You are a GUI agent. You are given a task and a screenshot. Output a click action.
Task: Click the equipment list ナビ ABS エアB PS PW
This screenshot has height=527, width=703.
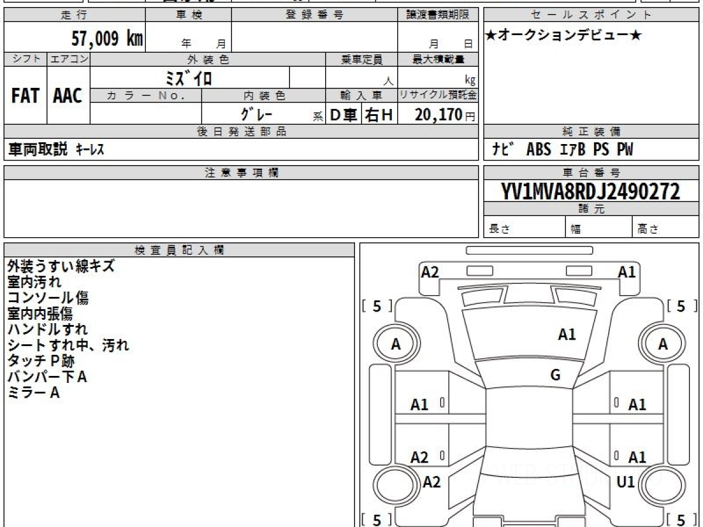563,150
